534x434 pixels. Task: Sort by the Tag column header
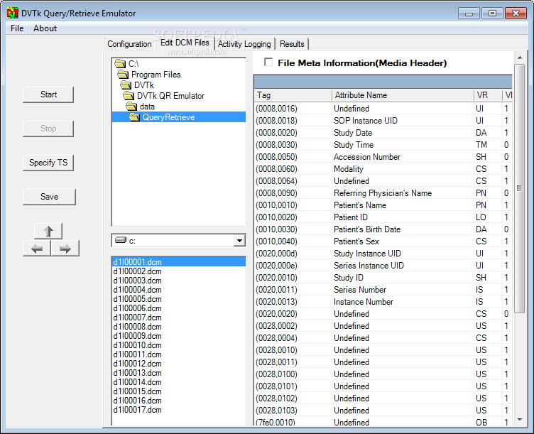point(293,95)
